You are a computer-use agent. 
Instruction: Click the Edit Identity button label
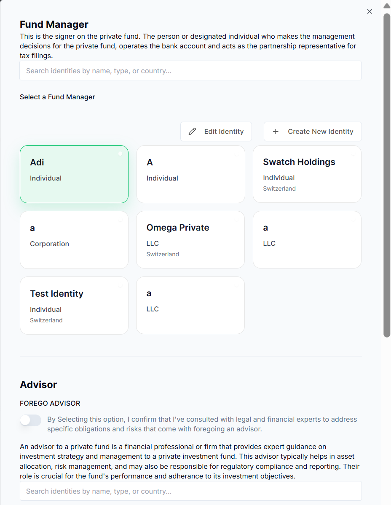click(x=224, y=132)
